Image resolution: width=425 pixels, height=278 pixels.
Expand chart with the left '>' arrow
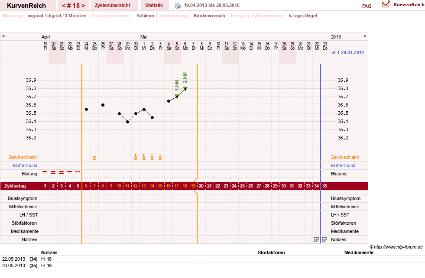pyautogui.click(x=3, y=36)
